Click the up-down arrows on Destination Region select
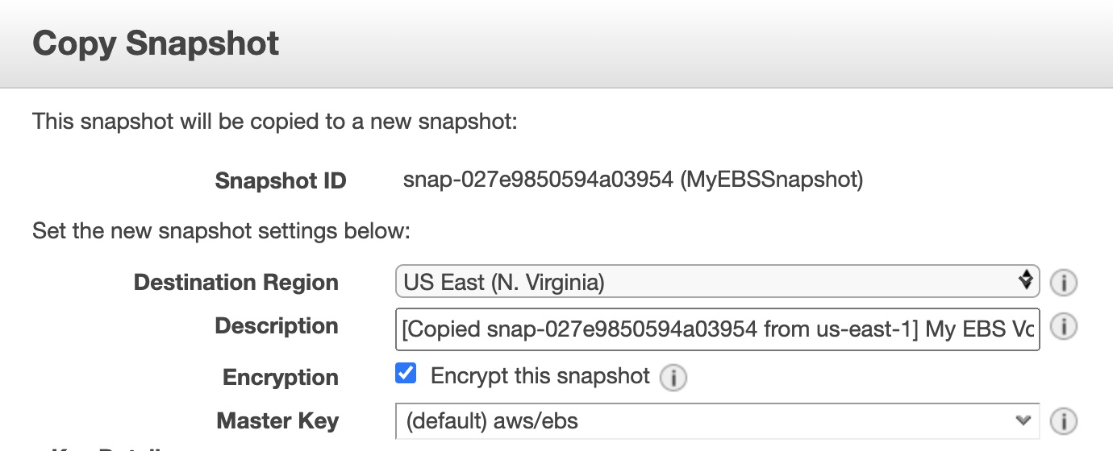The height and width of the screenshot is (451, 1113). (1025, 281)
